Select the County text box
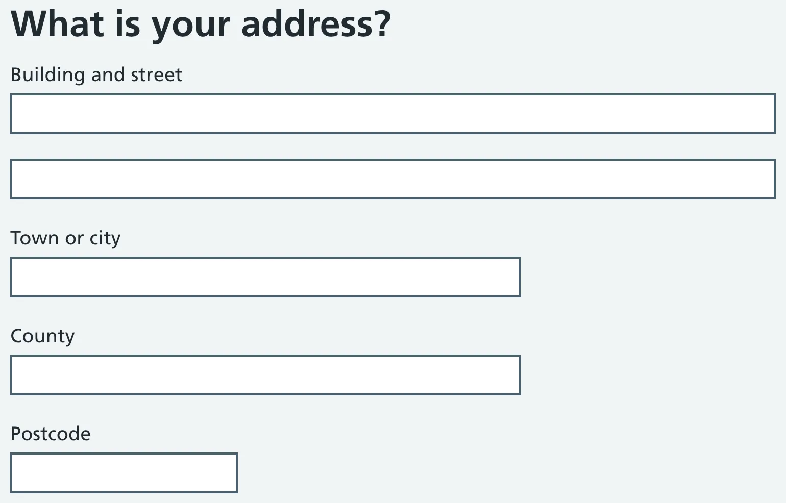 [x=265, y=375]
